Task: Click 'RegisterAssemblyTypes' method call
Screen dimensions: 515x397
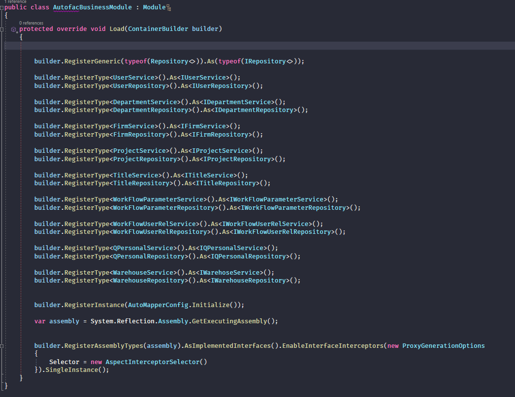Action: 103,346
